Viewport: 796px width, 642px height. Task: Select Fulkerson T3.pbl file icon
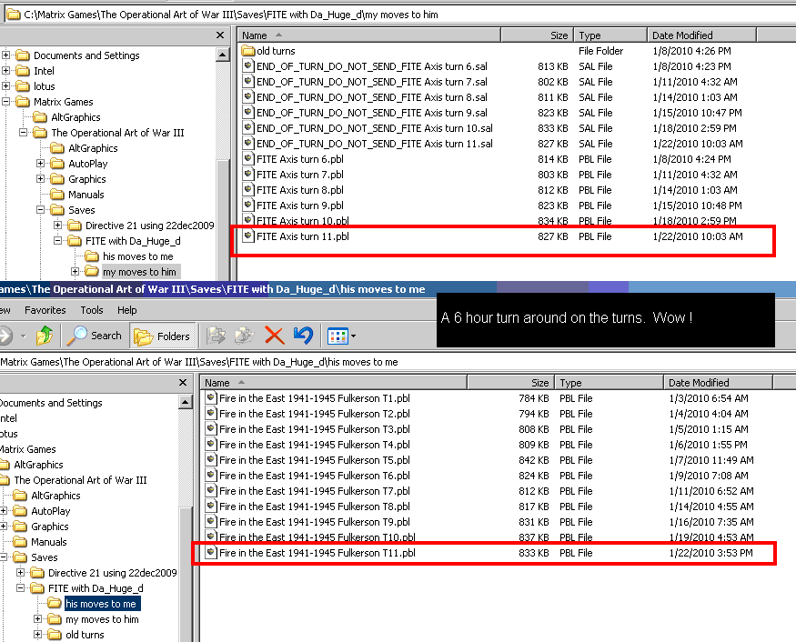pyautogui.click(x=211, y=428)
